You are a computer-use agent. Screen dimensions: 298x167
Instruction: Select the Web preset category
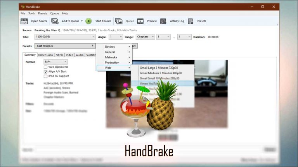[114, 68]
